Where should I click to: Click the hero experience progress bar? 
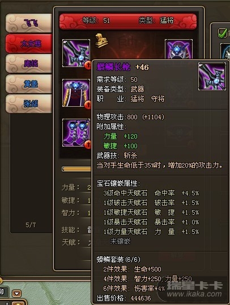(x=76, y=169)
